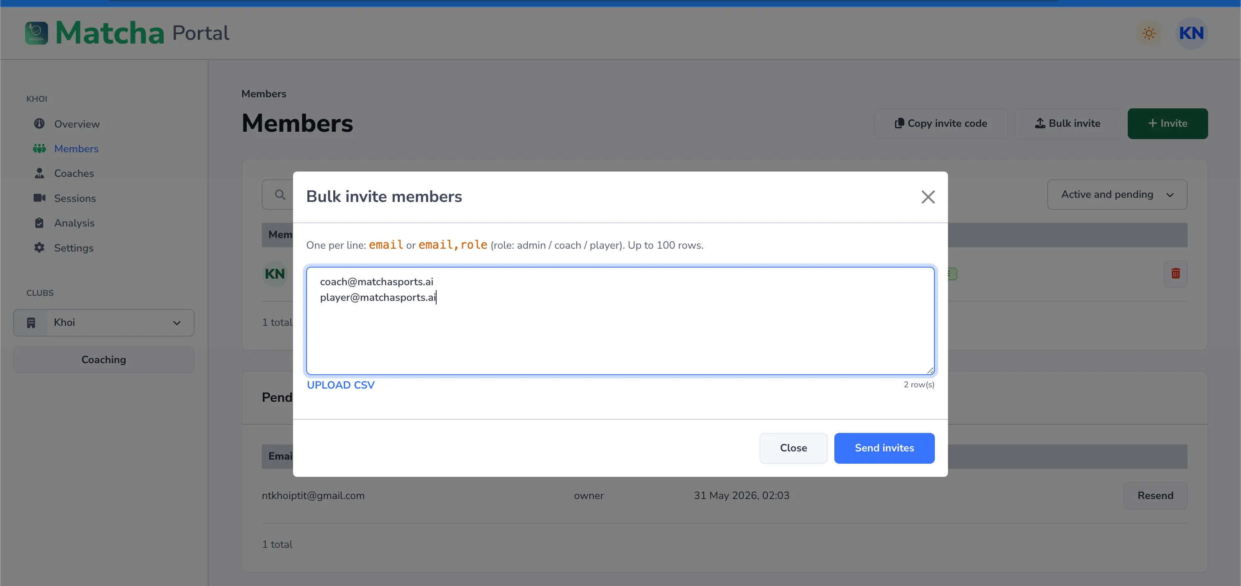
Task: Click the '31 May 2026, 02:03' date
Action: [742, 495]
